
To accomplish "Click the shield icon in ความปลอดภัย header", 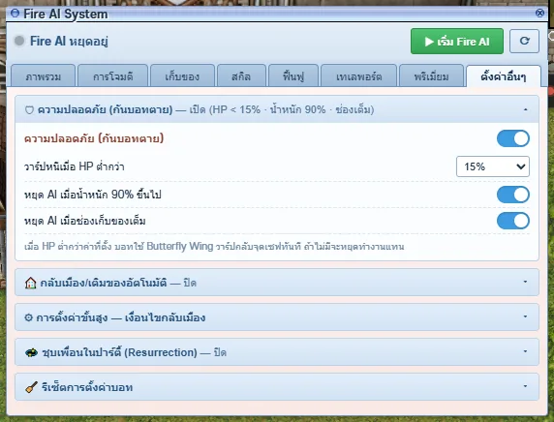I will (29, 109).
